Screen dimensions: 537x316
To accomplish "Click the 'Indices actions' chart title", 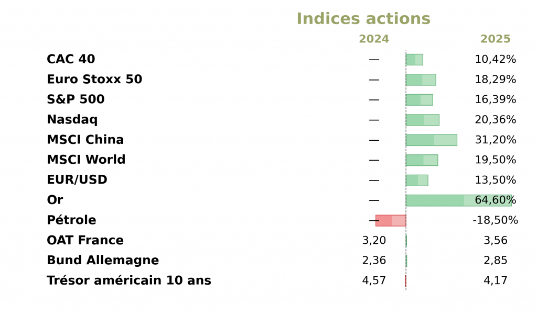I will [x=363, y=19].
